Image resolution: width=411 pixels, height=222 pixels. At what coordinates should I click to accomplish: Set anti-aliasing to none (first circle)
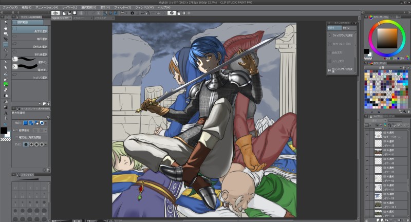[26, 144]
